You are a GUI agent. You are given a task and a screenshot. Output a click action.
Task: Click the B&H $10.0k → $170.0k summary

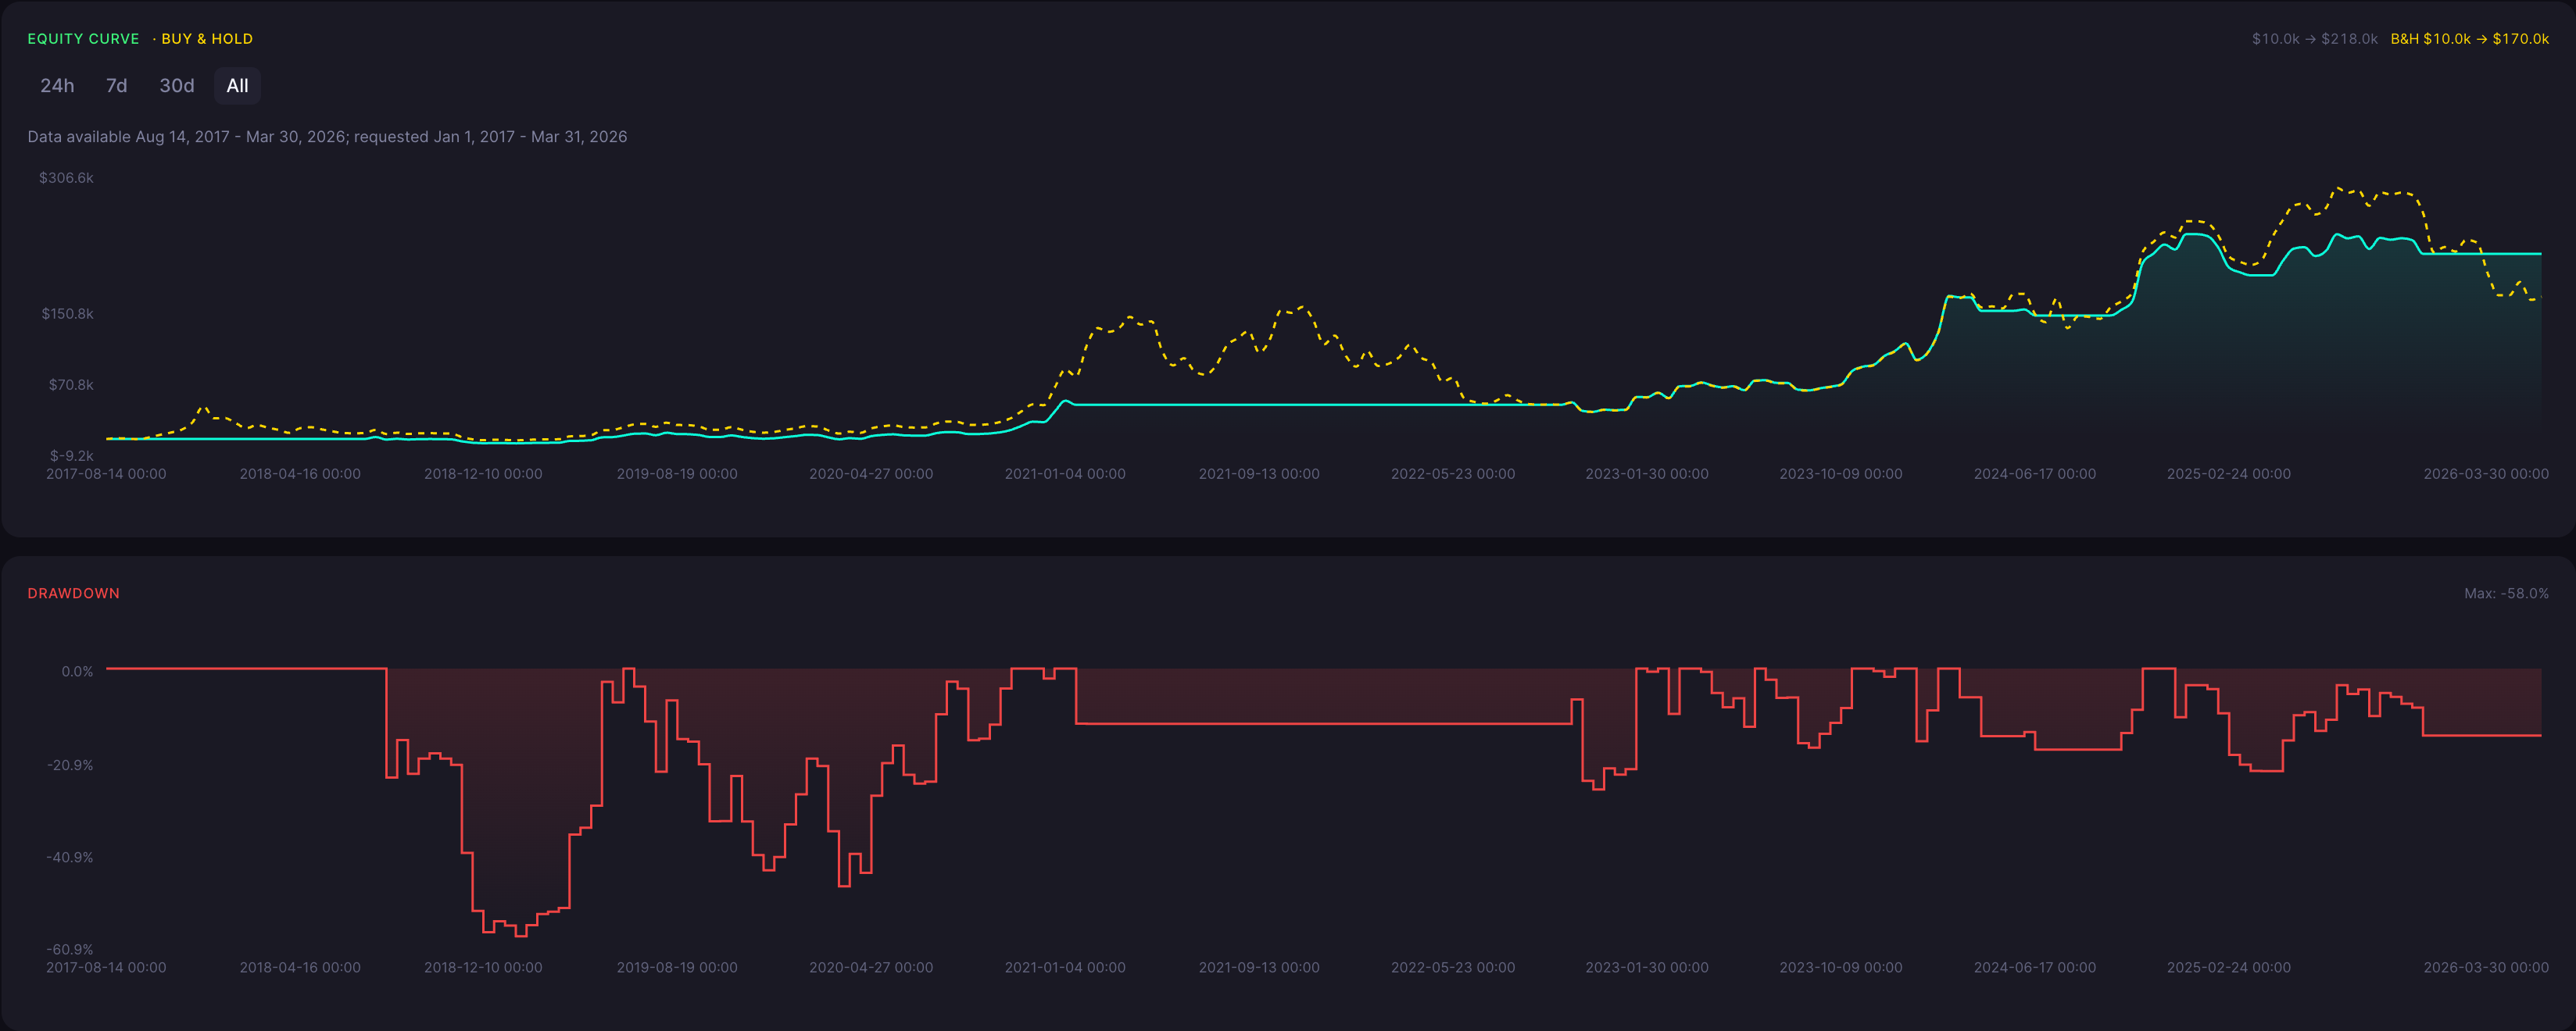[2469, 39]
